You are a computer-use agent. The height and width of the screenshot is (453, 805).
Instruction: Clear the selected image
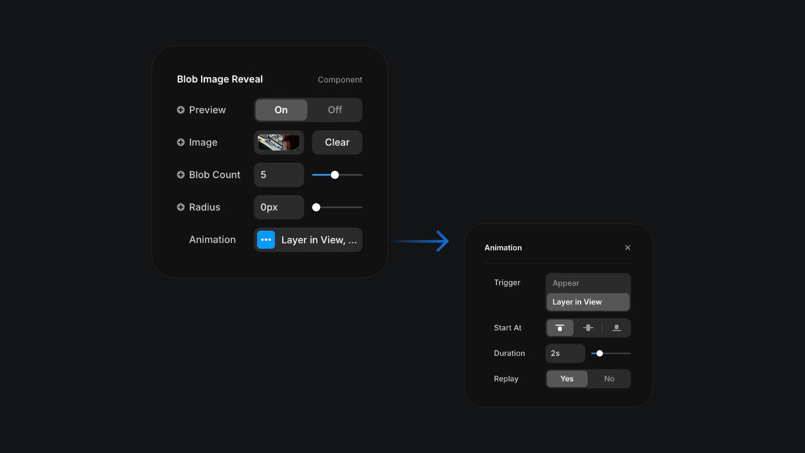(337, 142)
